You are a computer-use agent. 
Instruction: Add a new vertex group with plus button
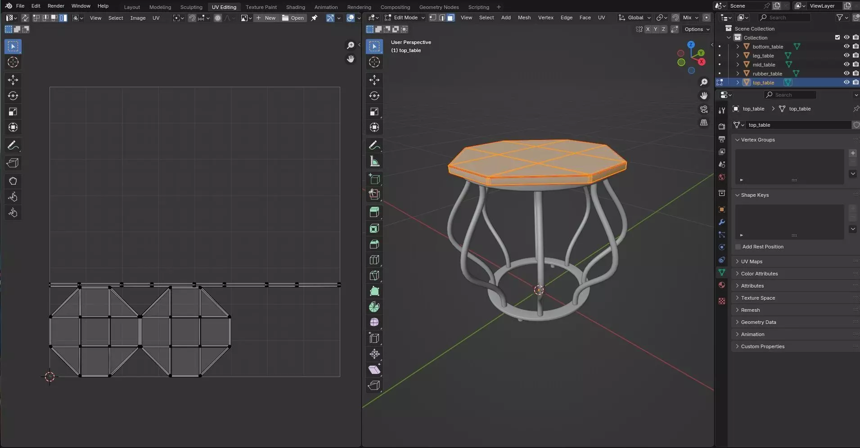click(853, 153)
